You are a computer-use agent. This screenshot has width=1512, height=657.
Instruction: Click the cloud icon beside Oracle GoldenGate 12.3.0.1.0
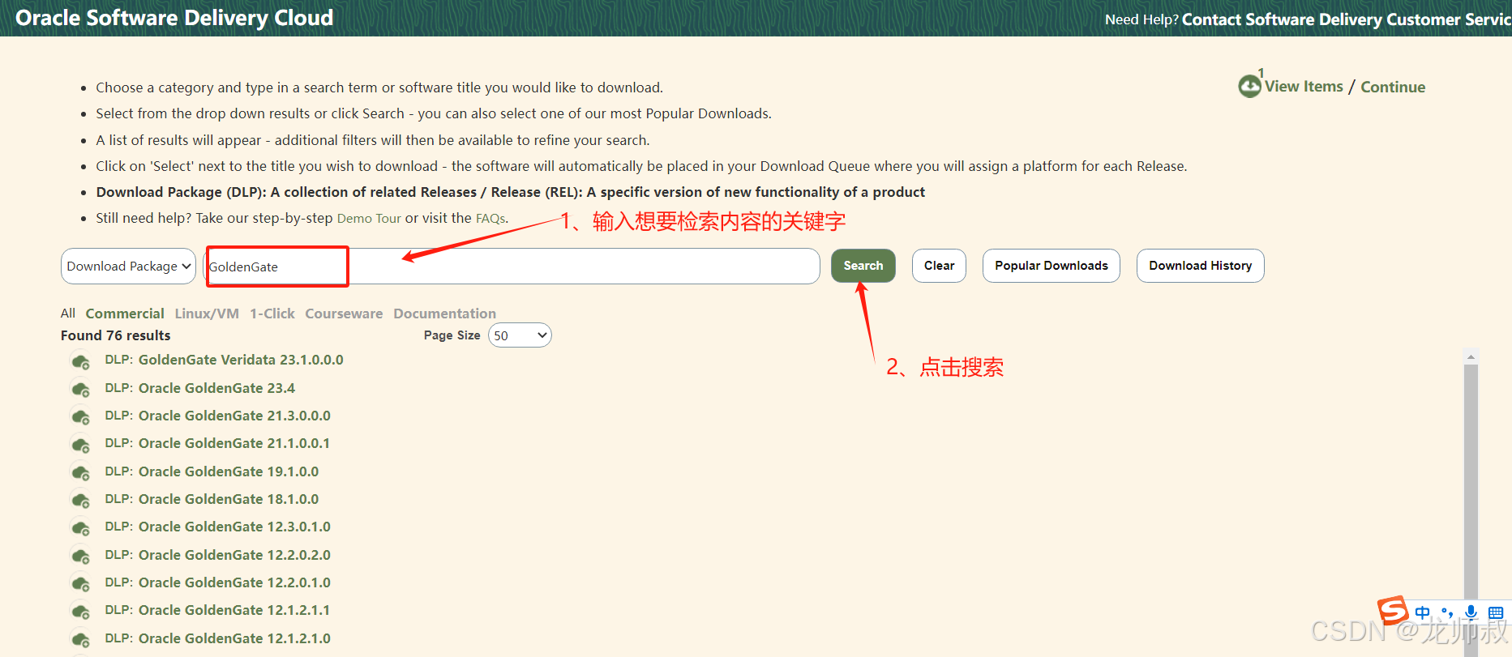[80, 528]
